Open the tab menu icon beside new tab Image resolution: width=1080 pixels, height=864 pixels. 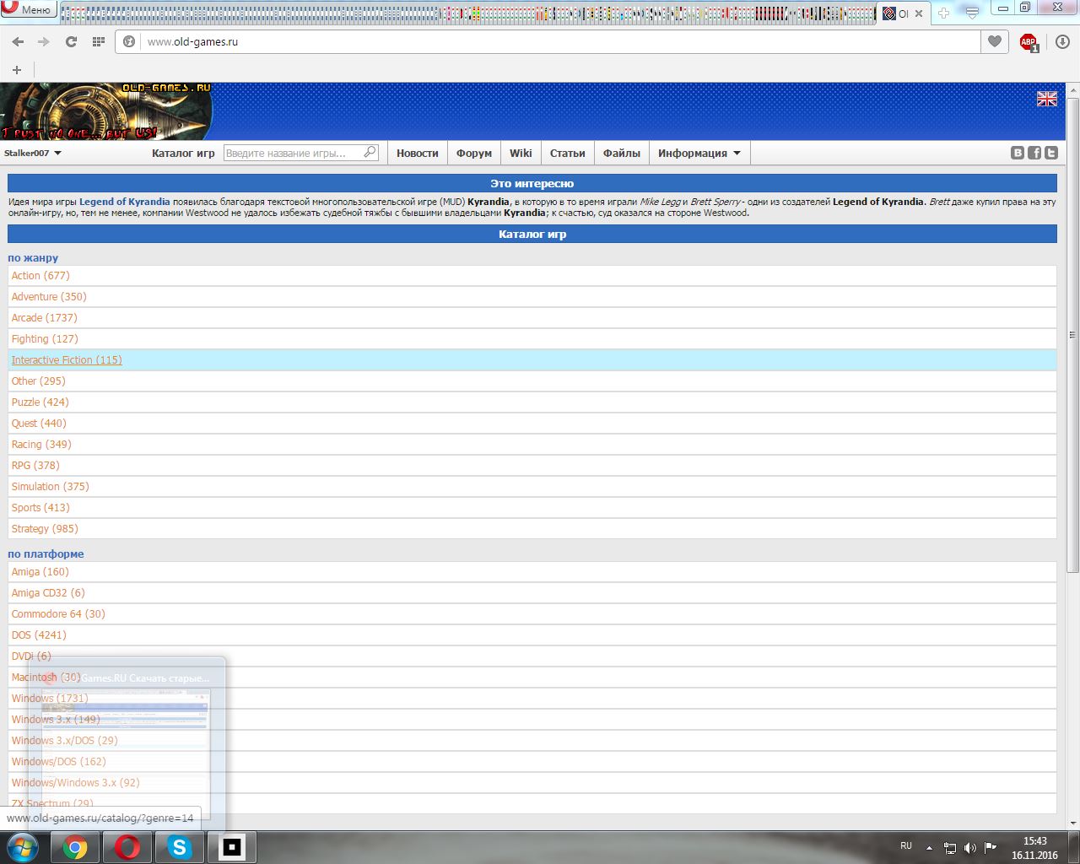tap(972, 13)
